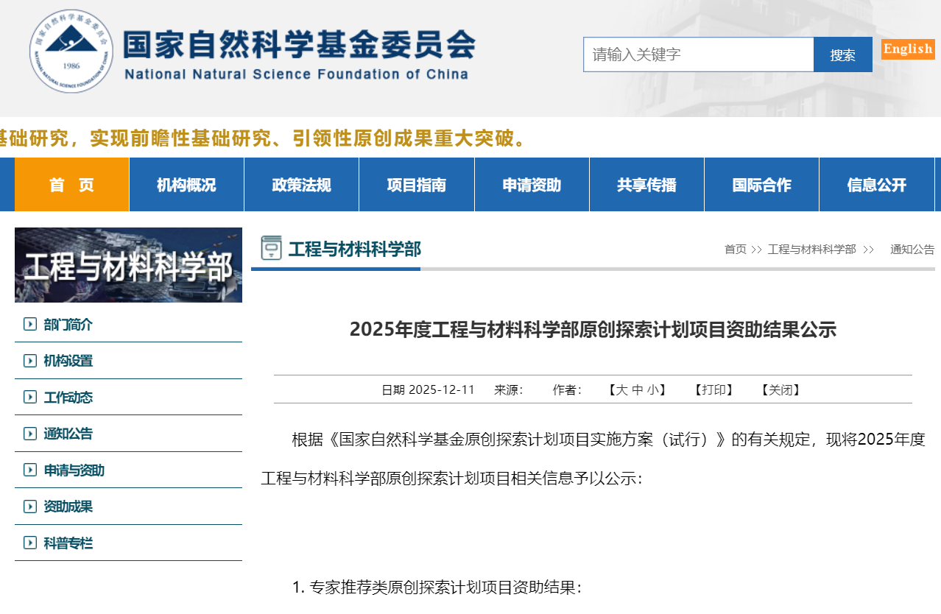Viewport: 941px width, 614px height.
Task: Open the 机构设置 sidebar link
Action: pos(68,361)
